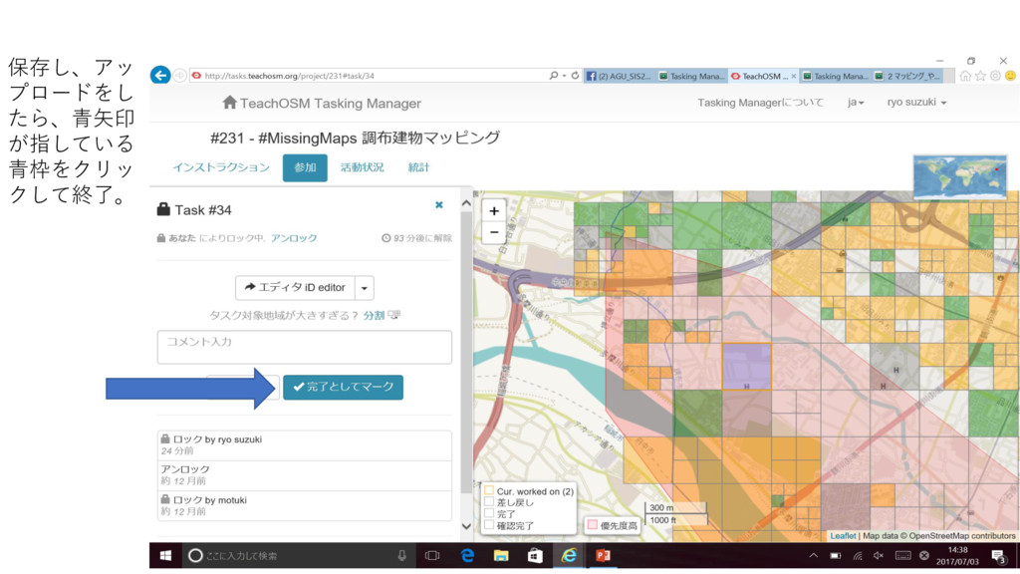Click the 完了としてマーク button
The width and height of the screenshot is (1020, 574).
(x=343, y=387)
